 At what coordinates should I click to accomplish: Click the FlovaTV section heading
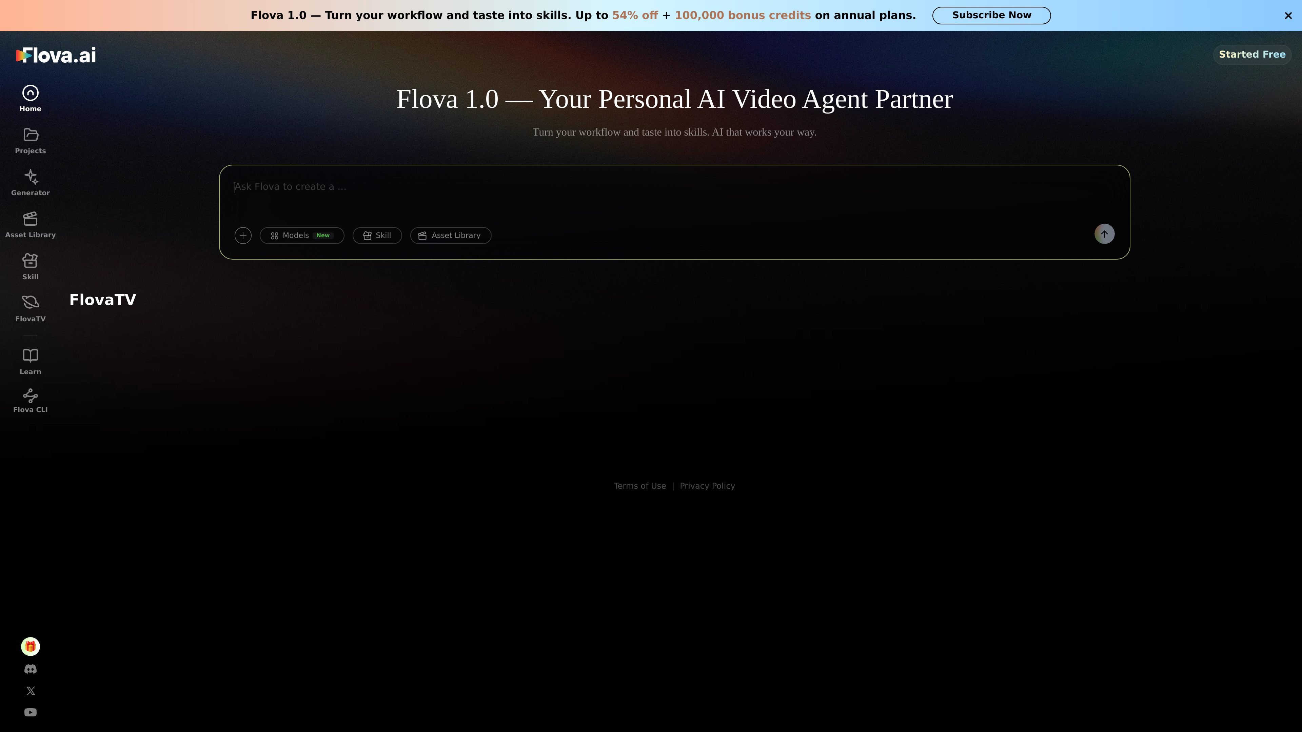coord(103,300)
